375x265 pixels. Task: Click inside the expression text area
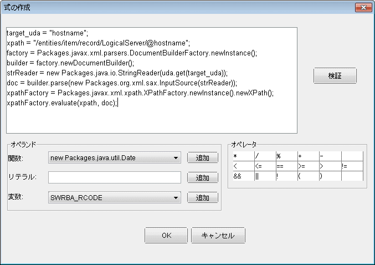[x=152, y=80]
